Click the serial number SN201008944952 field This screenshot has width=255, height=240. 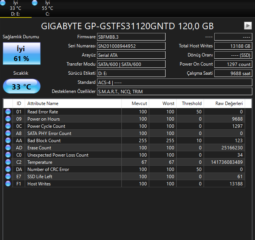(131, 46)
